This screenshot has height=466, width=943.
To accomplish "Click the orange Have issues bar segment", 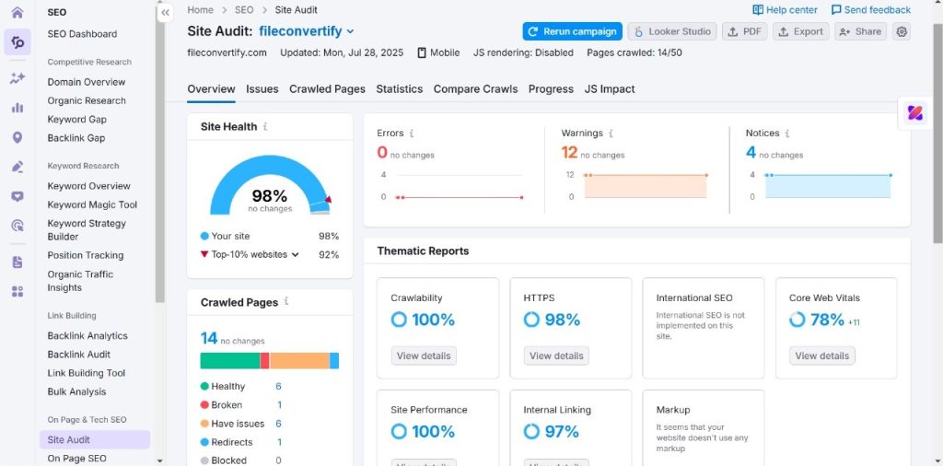I will (x=299, y=360).
